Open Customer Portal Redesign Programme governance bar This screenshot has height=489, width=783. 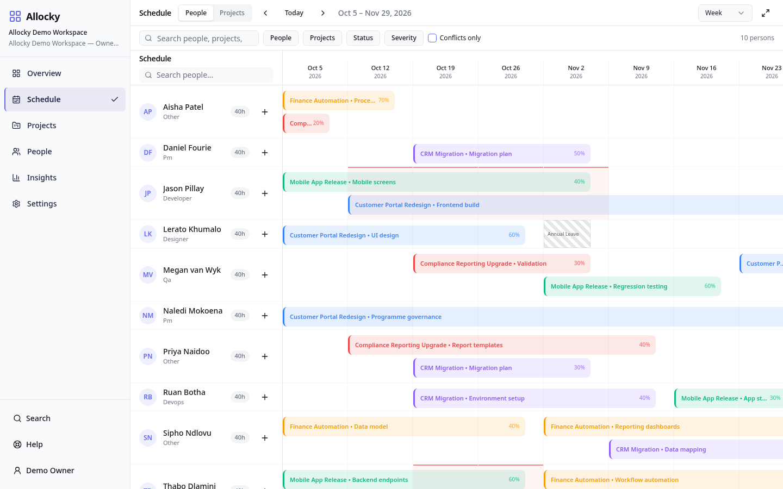click(533, 317)
